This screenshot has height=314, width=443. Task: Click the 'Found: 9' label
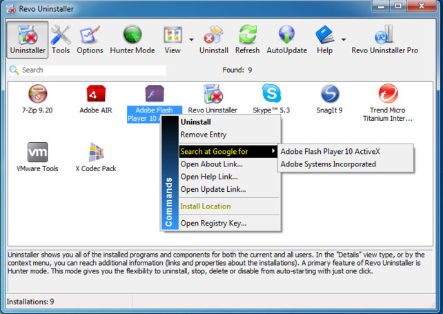(x=237, y=70)
